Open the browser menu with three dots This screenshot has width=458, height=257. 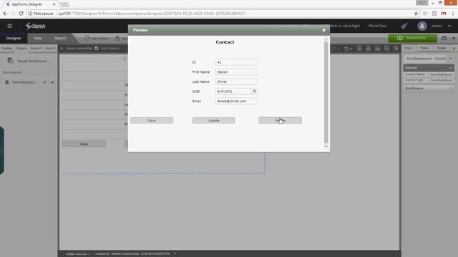point(453,14)
